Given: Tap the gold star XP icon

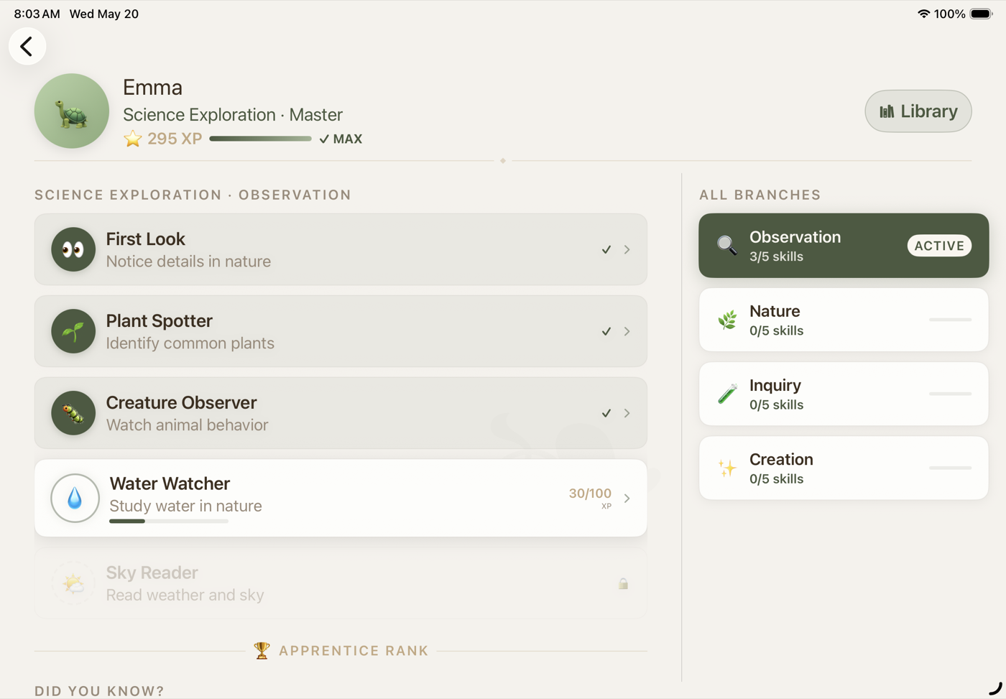Looking at the screenshot, I should click(133, 139).
